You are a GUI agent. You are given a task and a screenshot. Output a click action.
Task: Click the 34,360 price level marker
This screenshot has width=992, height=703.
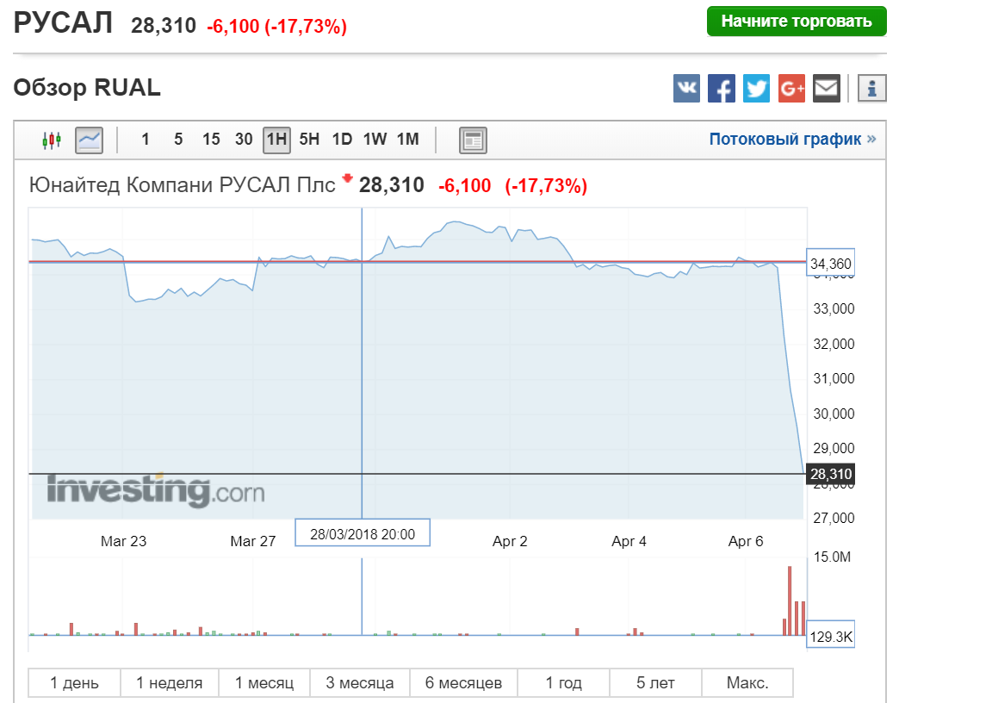(x=830, y=263)
